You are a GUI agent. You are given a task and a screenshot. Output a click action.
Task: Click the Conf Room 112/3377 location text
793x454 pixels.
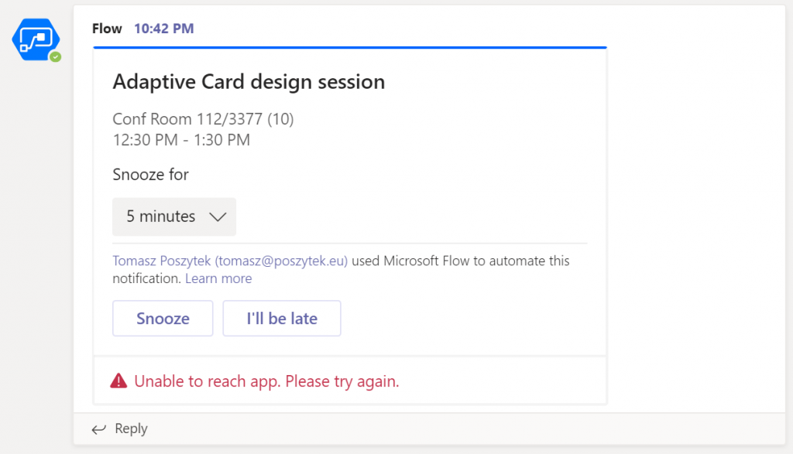click(203, 119)
